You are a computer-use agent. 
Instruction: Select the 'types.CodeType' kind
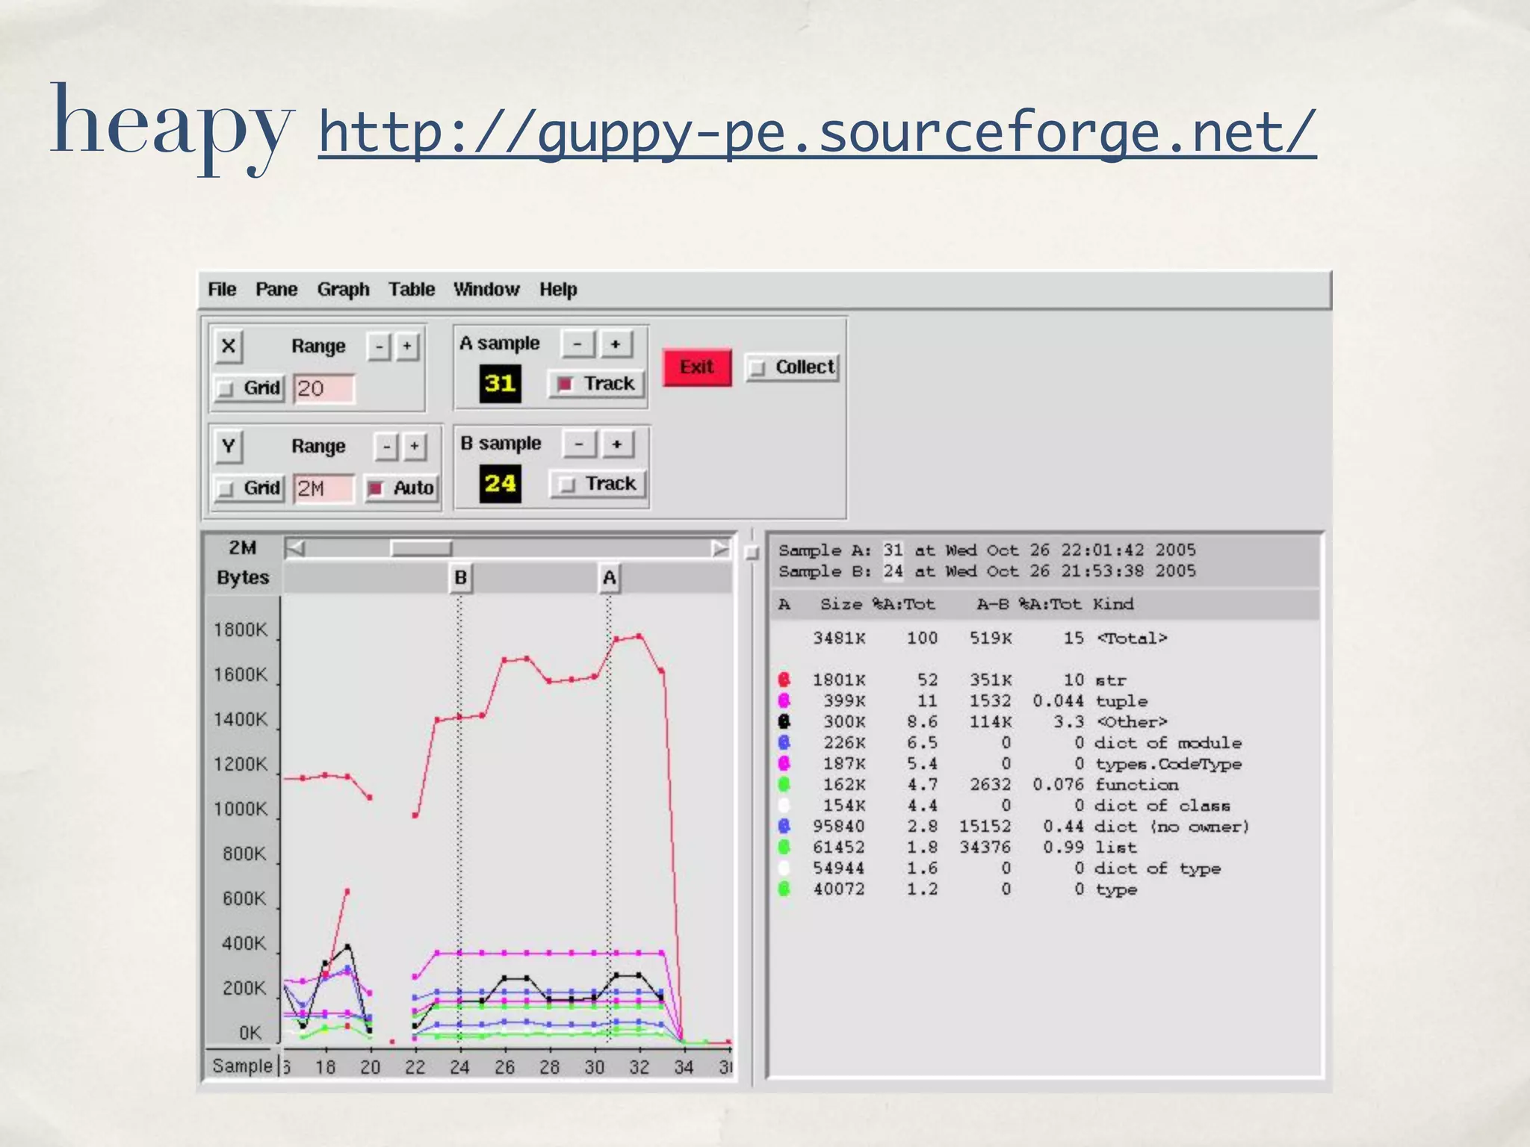[x=1168, y=764]
